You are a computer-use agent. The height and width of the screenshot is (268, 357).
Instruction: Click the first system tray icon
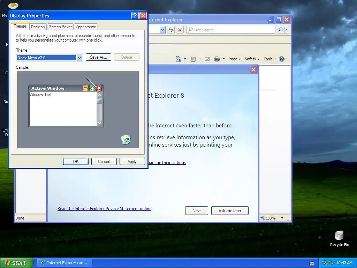[324, 263]
